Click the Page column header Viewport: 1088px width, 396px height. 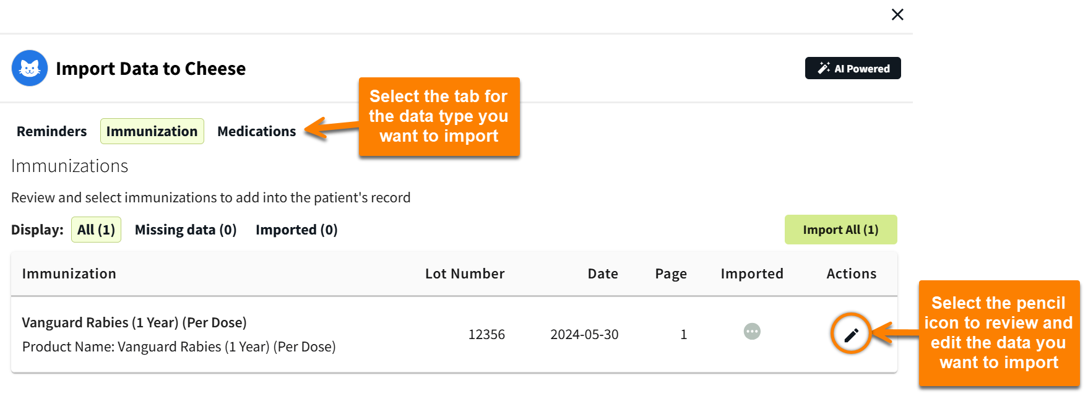click(671, 273)
